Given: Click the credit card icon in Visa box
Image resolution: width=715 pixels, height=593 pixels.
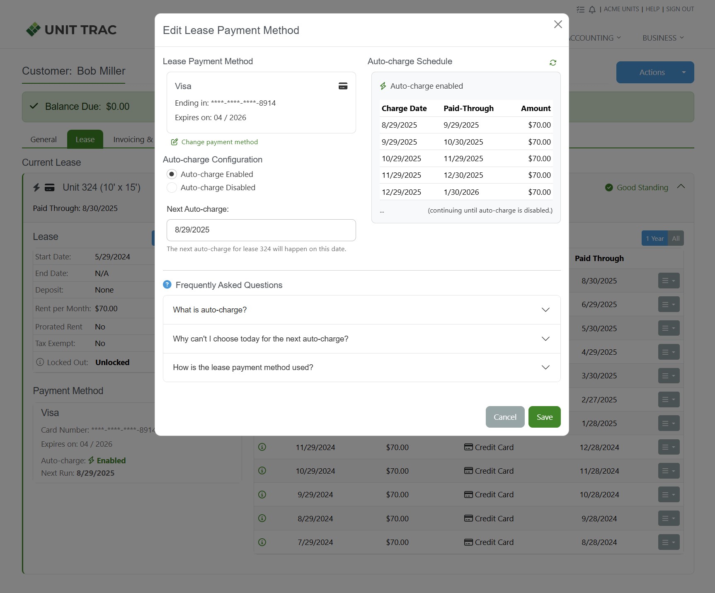Looking at the screenshot, I should tap(343, 86).
